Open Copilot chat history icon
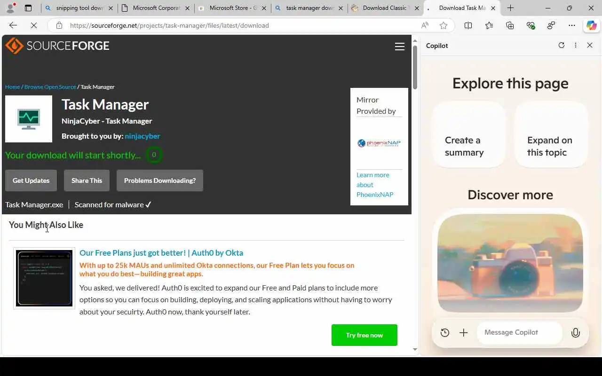 (445, 333)
